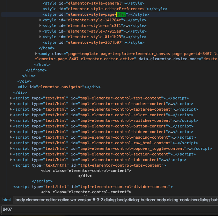Select the elementor-style-general style line
The height and width of the screenshot is (216, 218).
click(x=93, y=4)
